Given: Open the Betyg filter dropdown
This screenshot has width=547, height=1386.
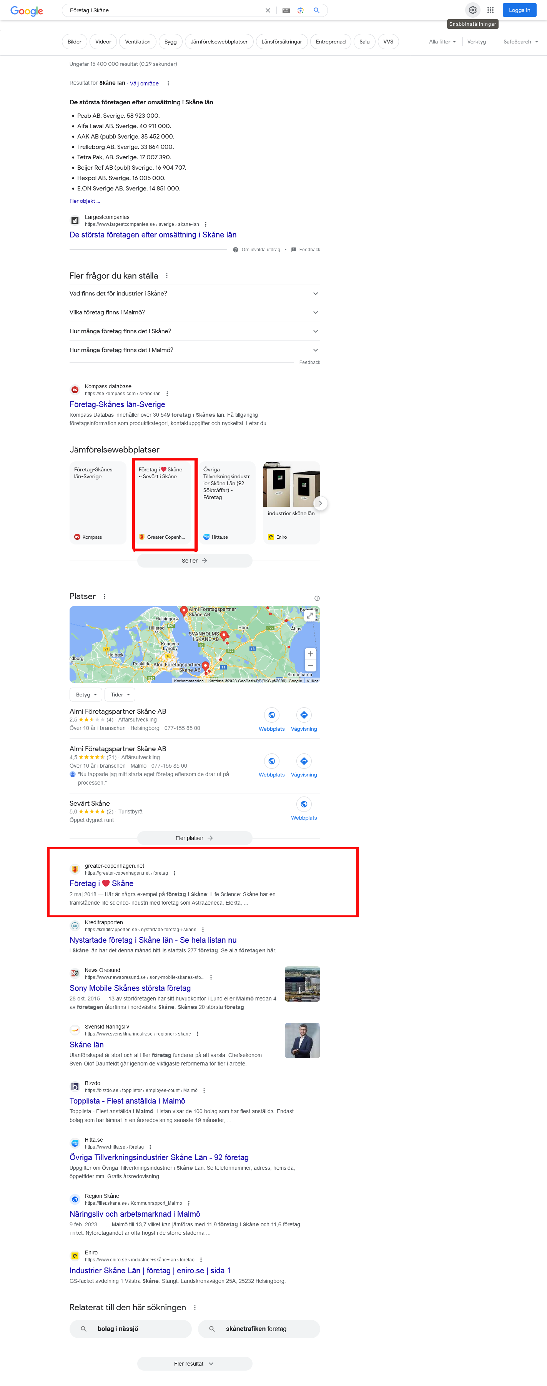Looking at the screenshot, I should [x=86, y=695].
